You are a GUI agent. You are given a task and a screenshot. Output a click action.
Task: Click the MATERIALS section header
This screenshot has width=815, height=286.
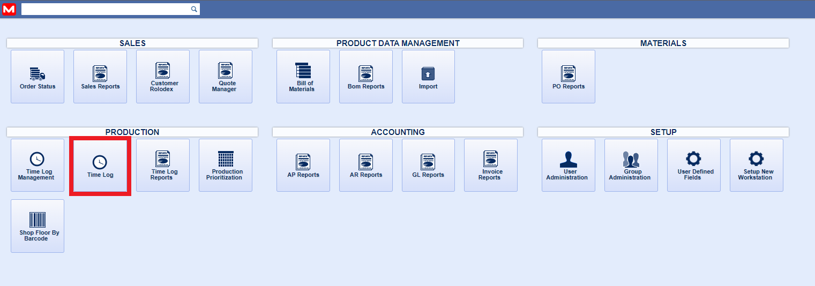tap(663, 43)
